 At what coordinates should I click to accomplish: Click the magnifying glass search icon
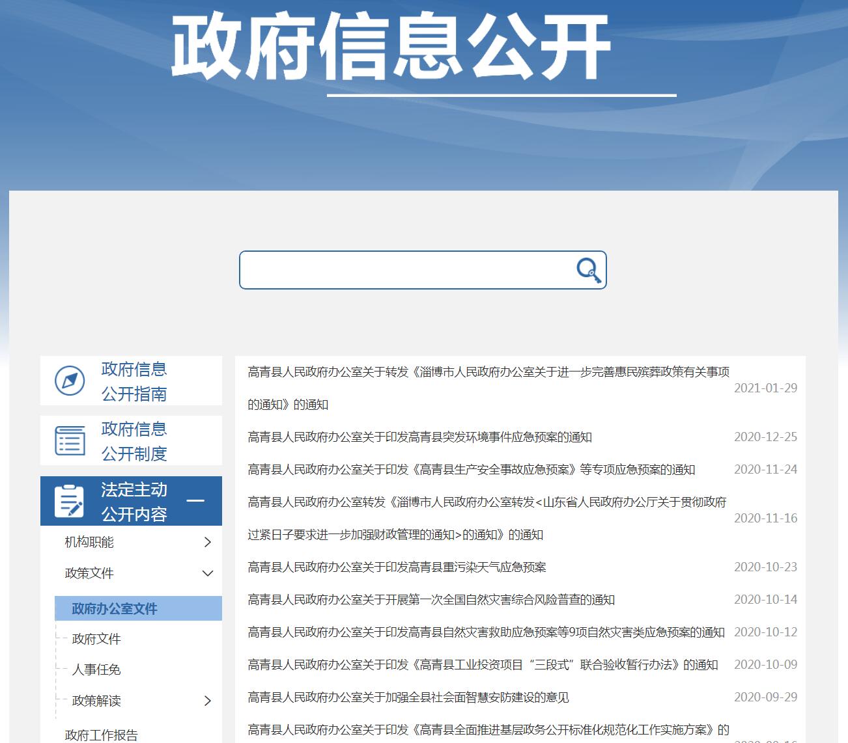[589, 269]
